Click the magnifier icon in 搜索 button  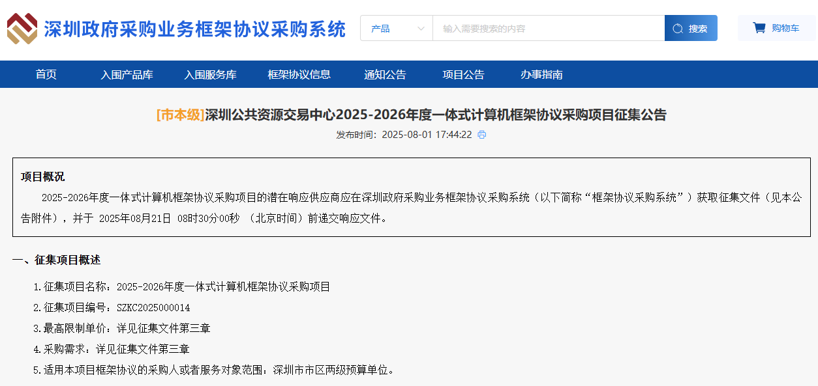tap(677, 28)
